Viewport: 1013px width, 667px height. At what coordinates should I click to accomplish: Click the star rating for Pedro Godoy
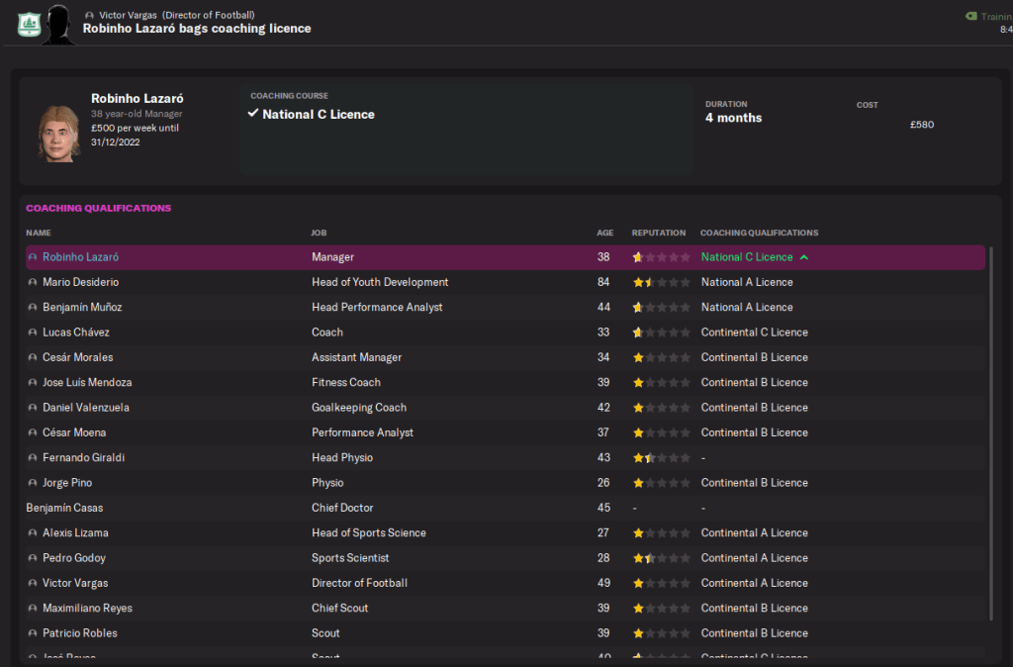tap(661, 558)
